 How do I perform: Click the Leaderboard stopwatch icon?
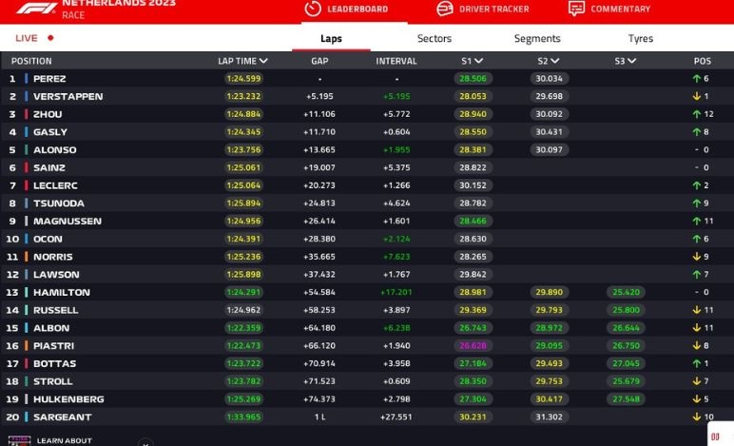point(313,9)
